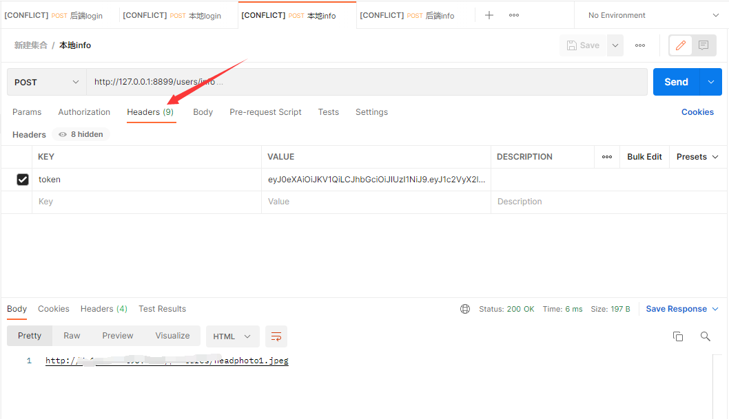Open the POST method dropdown
This screenshot has width=729, height=419.
(x=47, y=82)
